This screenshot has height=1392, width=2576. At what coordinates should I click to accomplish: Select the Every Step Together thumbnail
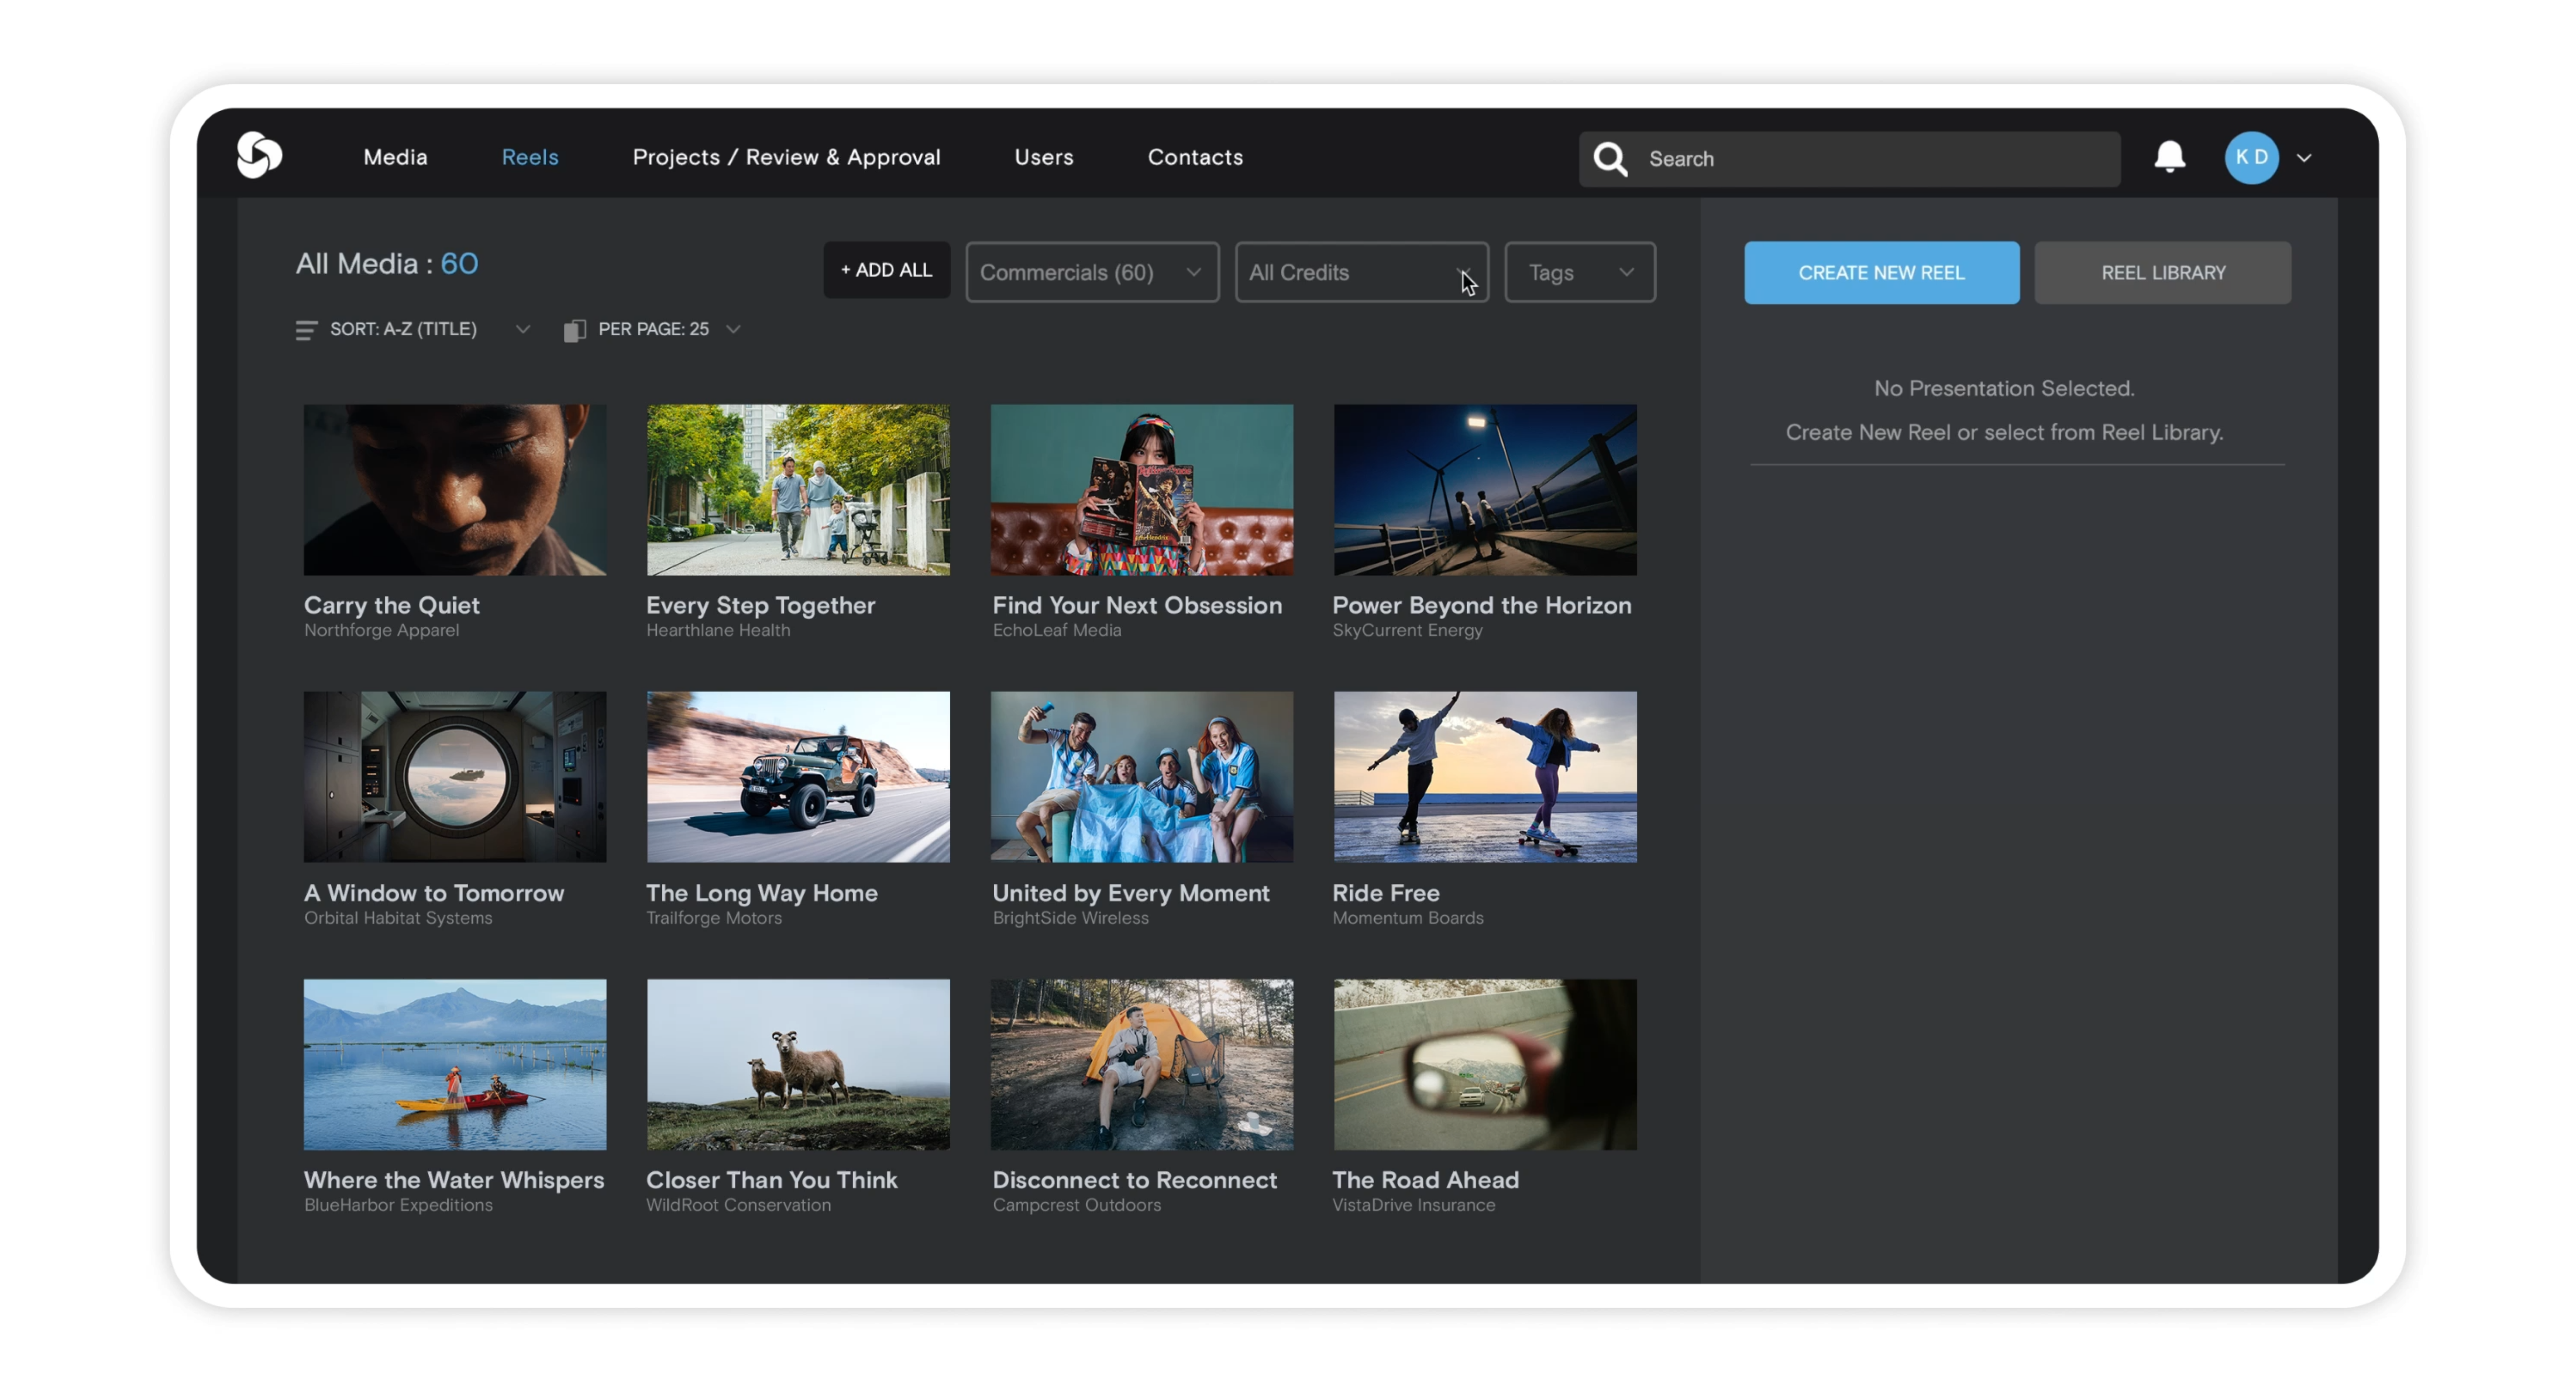[798, 490]
